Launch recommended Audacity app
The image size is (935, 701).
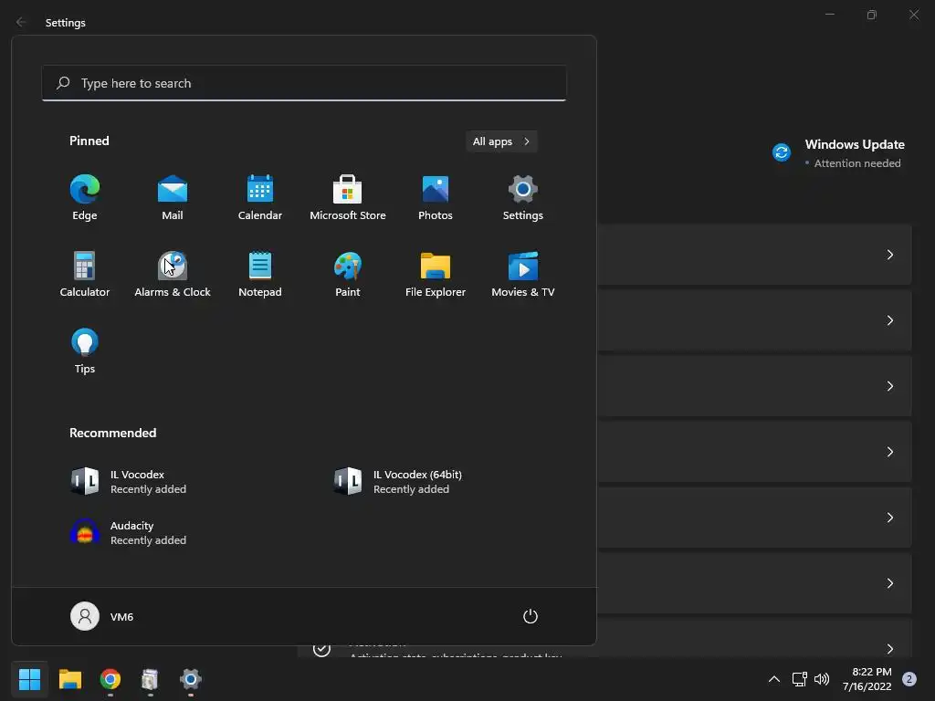point(128,532)
